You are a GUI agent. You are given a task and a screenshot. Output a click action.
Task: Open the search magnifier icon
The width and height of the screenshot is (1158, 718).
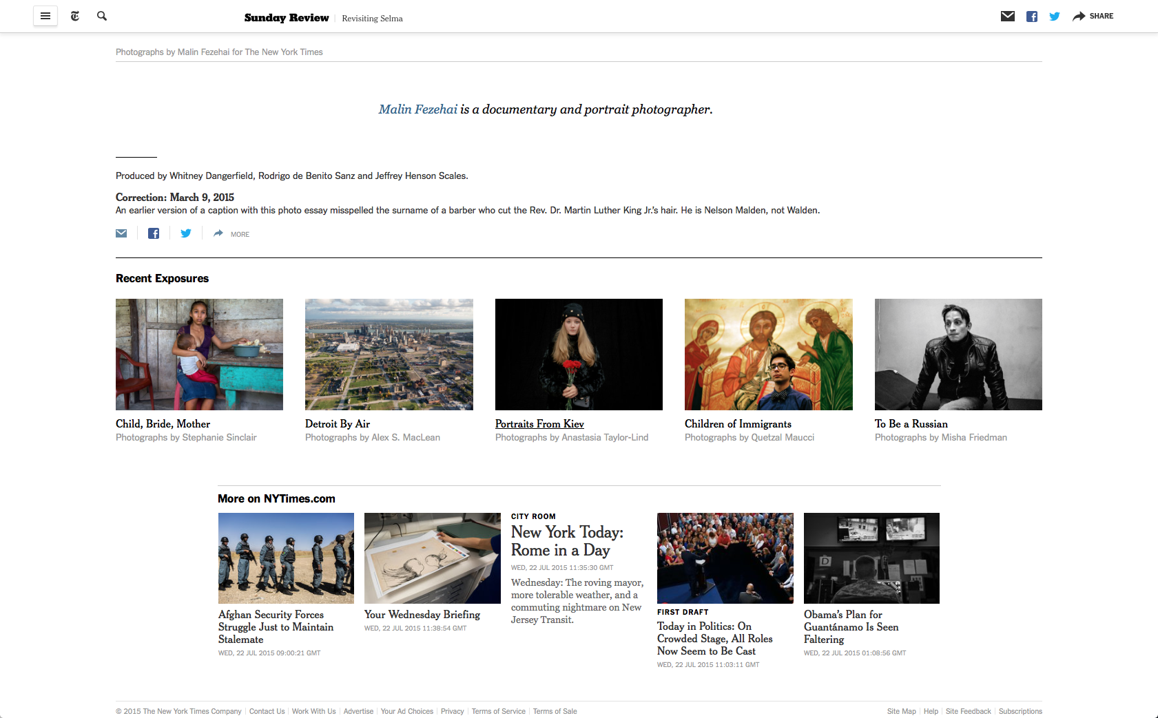tap(102, 16)
